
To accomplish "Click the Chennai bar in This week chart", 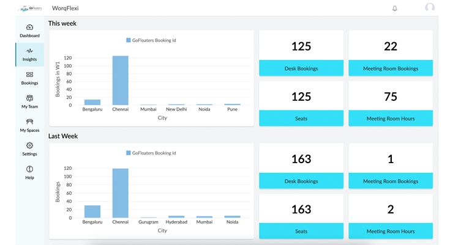I will (121, 81).
